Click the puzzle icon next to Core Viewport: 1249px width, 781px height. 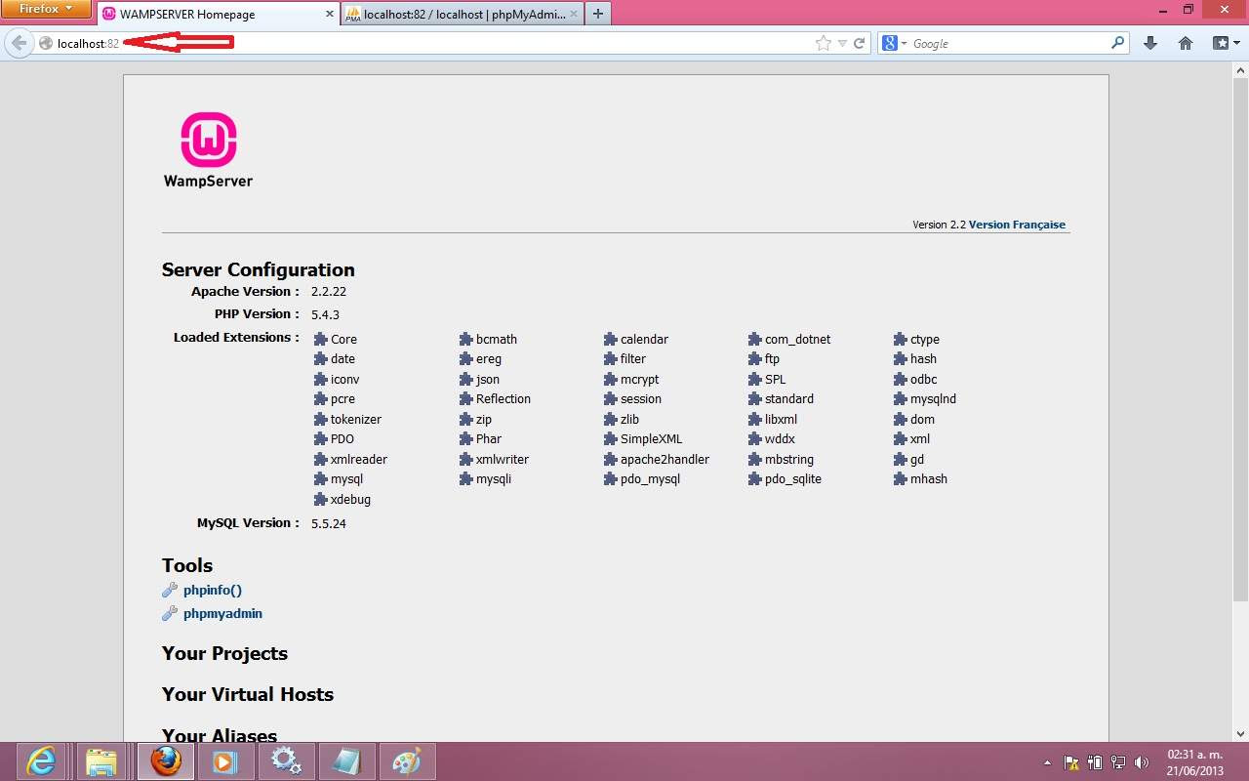[321, 339]
